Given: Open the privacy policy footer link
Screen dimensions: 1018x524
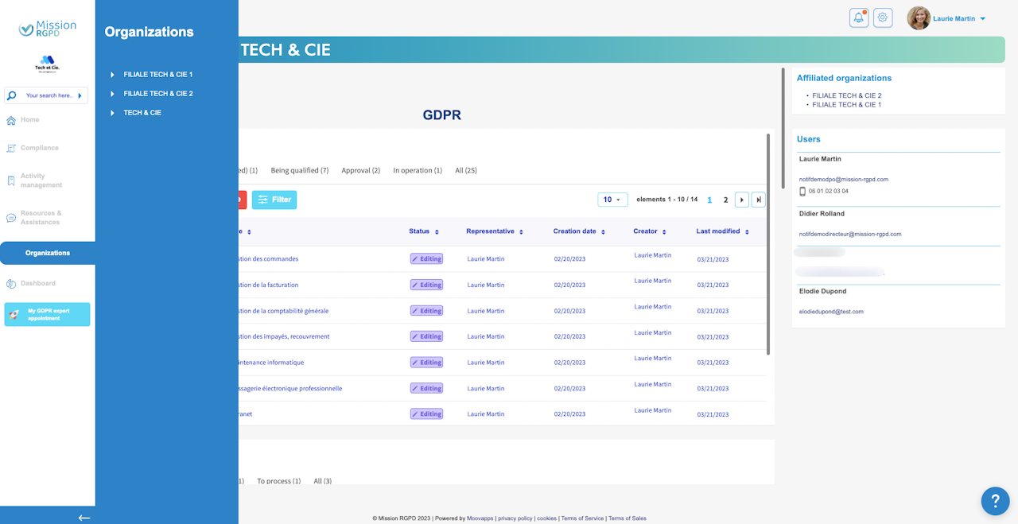Looking at the screenshot, I should click(x=515, y=518).
